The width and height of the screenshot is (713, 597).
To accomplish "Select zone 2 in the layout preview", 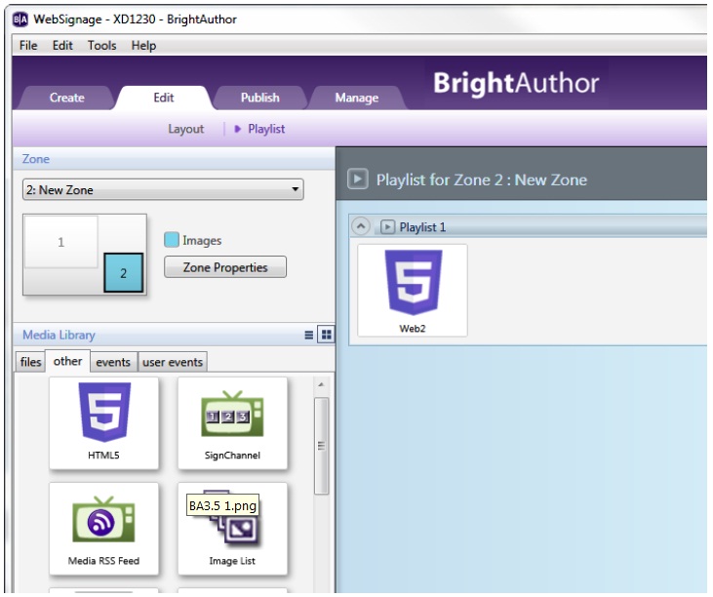I will tap(123, 273).
